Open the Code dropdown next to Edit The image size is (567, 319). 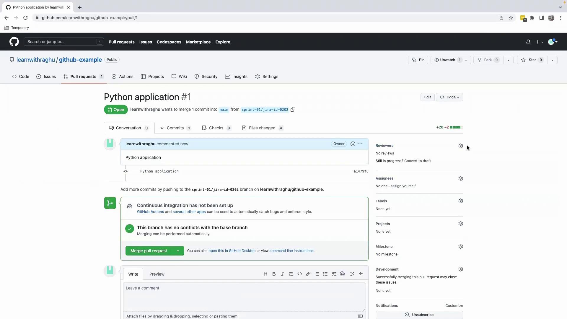(x=449, y=97)
